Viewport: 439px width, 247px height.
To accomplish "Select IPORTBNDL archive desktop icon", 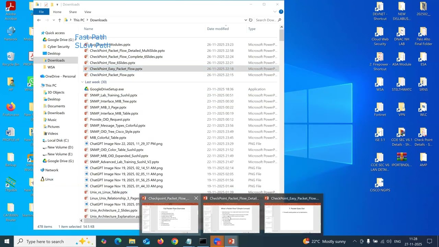I will 402,160.
